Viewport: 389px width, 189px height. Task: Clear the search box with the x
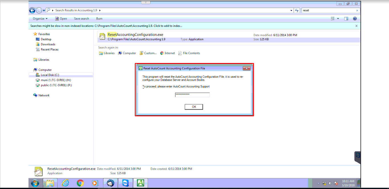357,11
